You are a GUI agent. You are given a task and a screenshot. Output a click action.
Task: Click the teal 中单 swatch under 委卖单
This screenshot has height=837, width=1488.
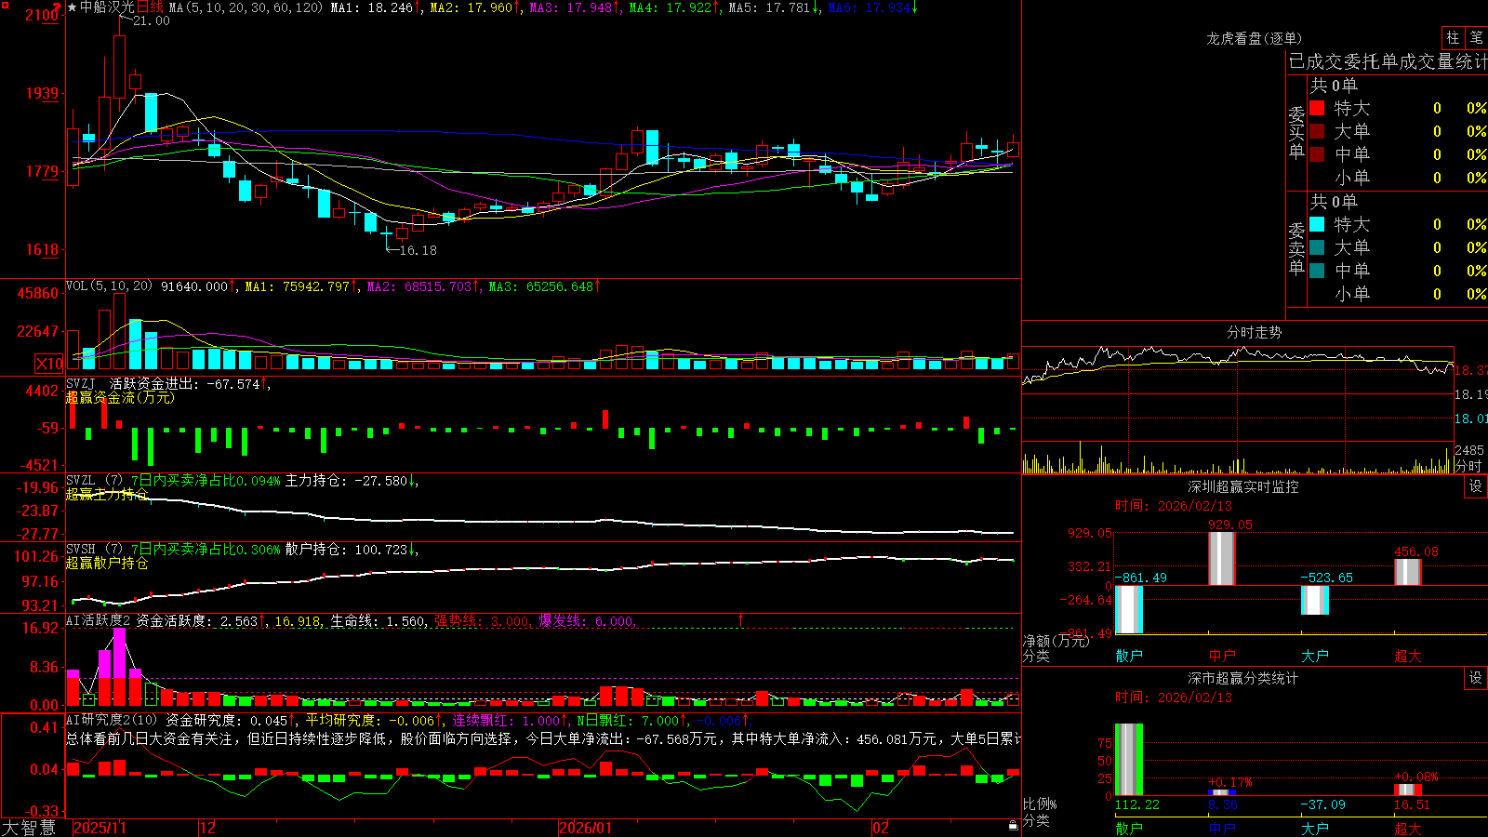(x=1317, y=271)
